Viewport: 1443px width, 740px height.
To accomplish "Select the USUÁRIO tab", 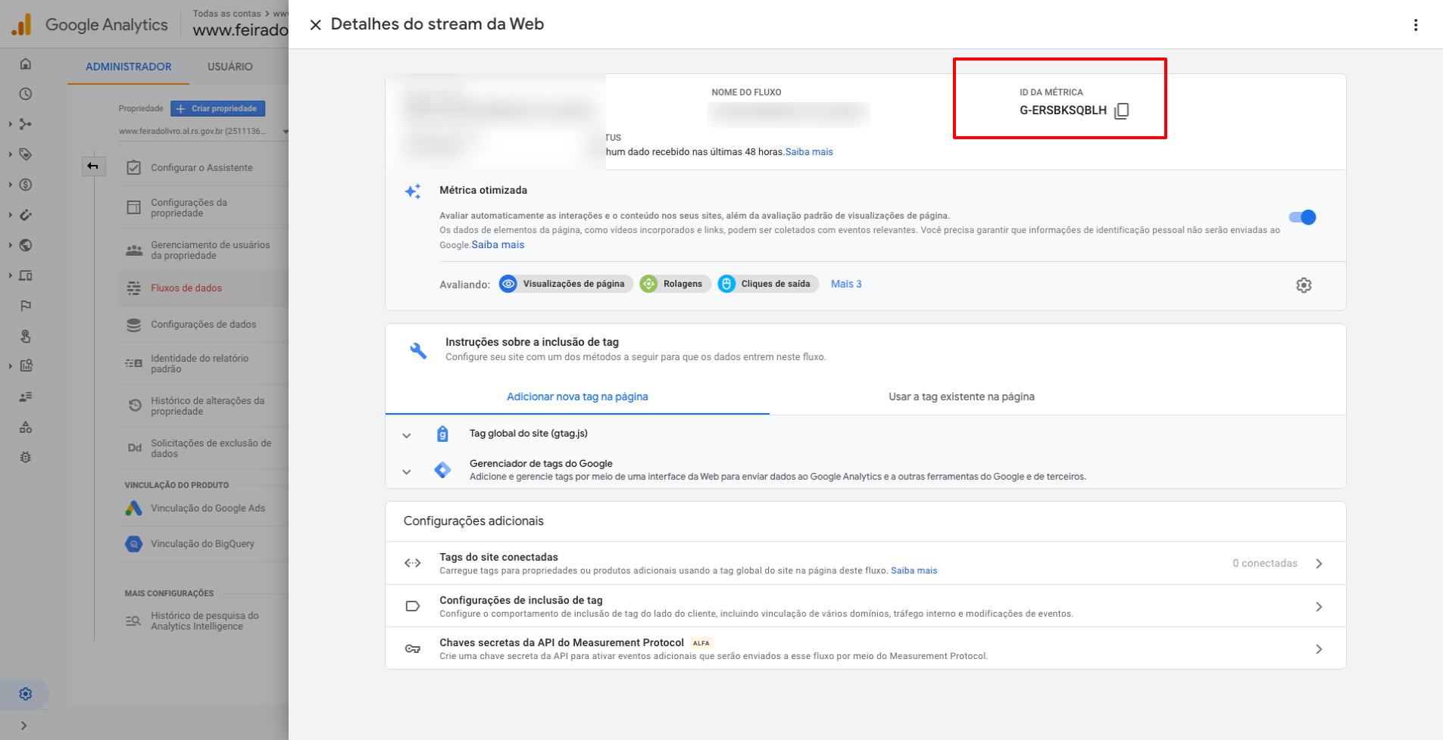I will tap(230, 67).
